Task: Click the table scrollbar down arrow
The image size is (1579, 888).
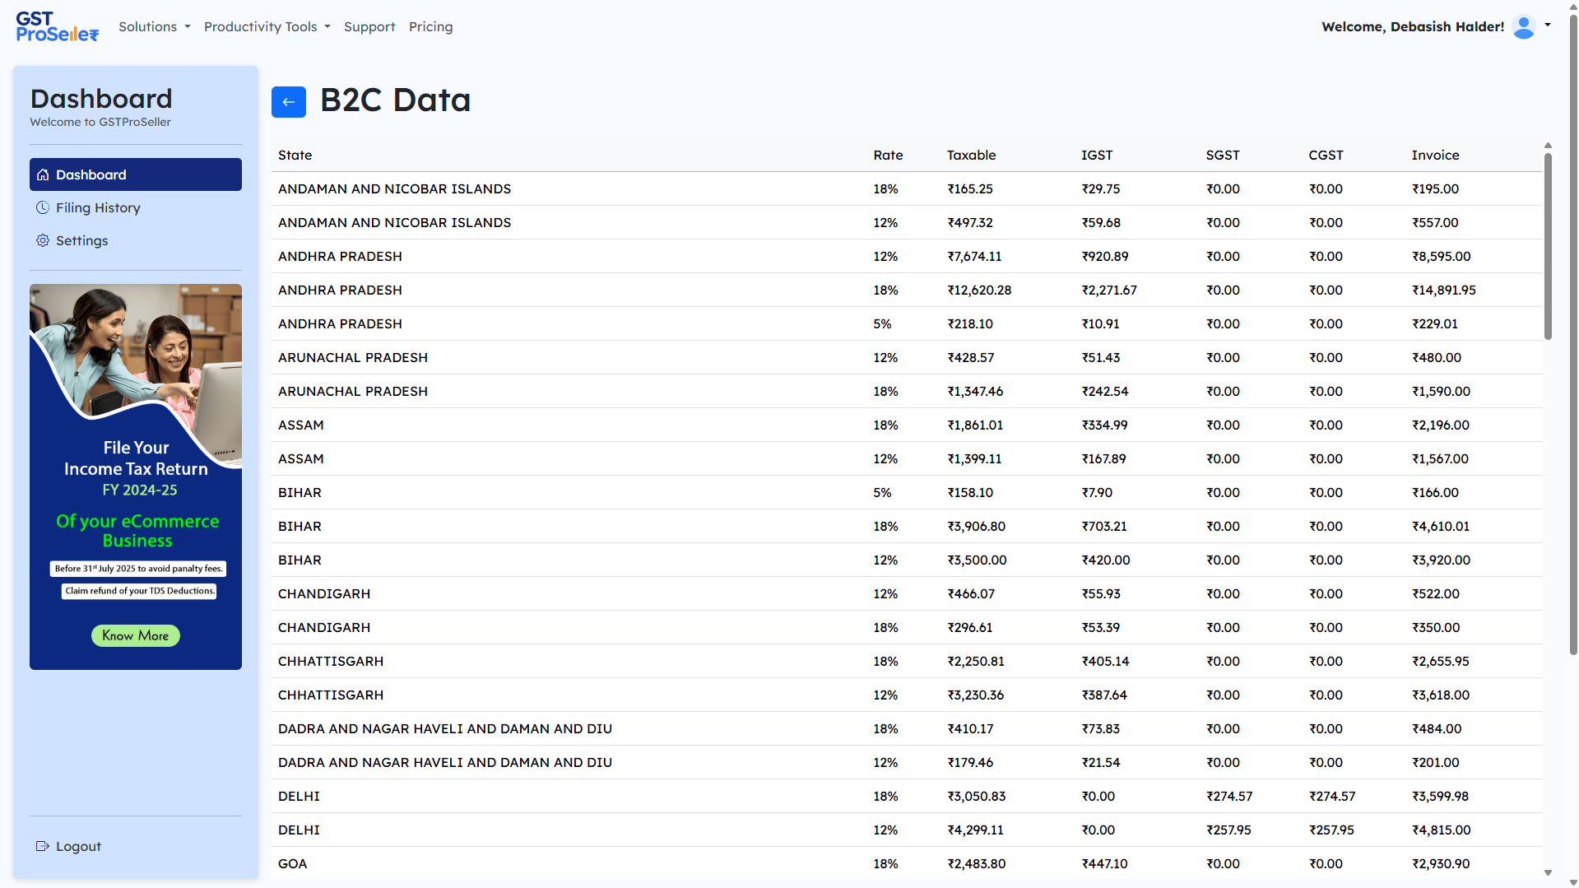Action: [x=1548, y=872]
